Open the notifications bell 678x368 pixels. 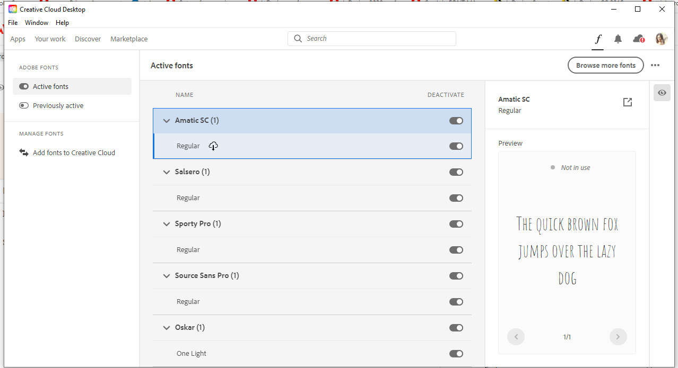pyautogui.click(x=618, y=39)
